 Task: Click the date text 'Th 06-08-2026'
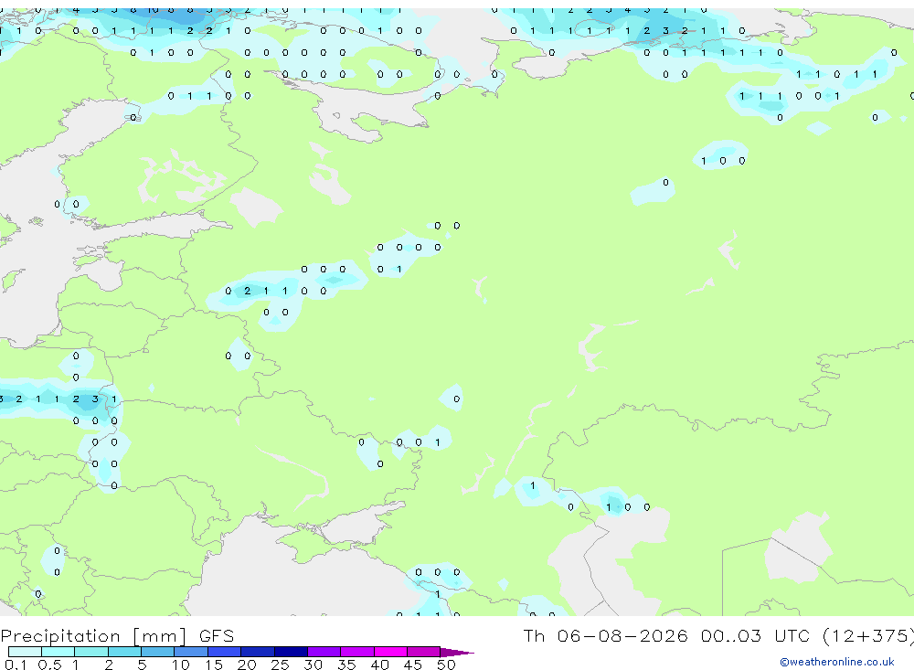[x=605, y=635]
